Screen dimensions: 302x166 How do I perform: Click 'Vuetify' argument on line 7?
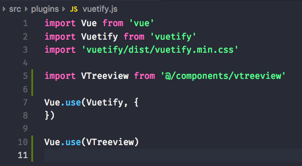[x=104, y=102]
